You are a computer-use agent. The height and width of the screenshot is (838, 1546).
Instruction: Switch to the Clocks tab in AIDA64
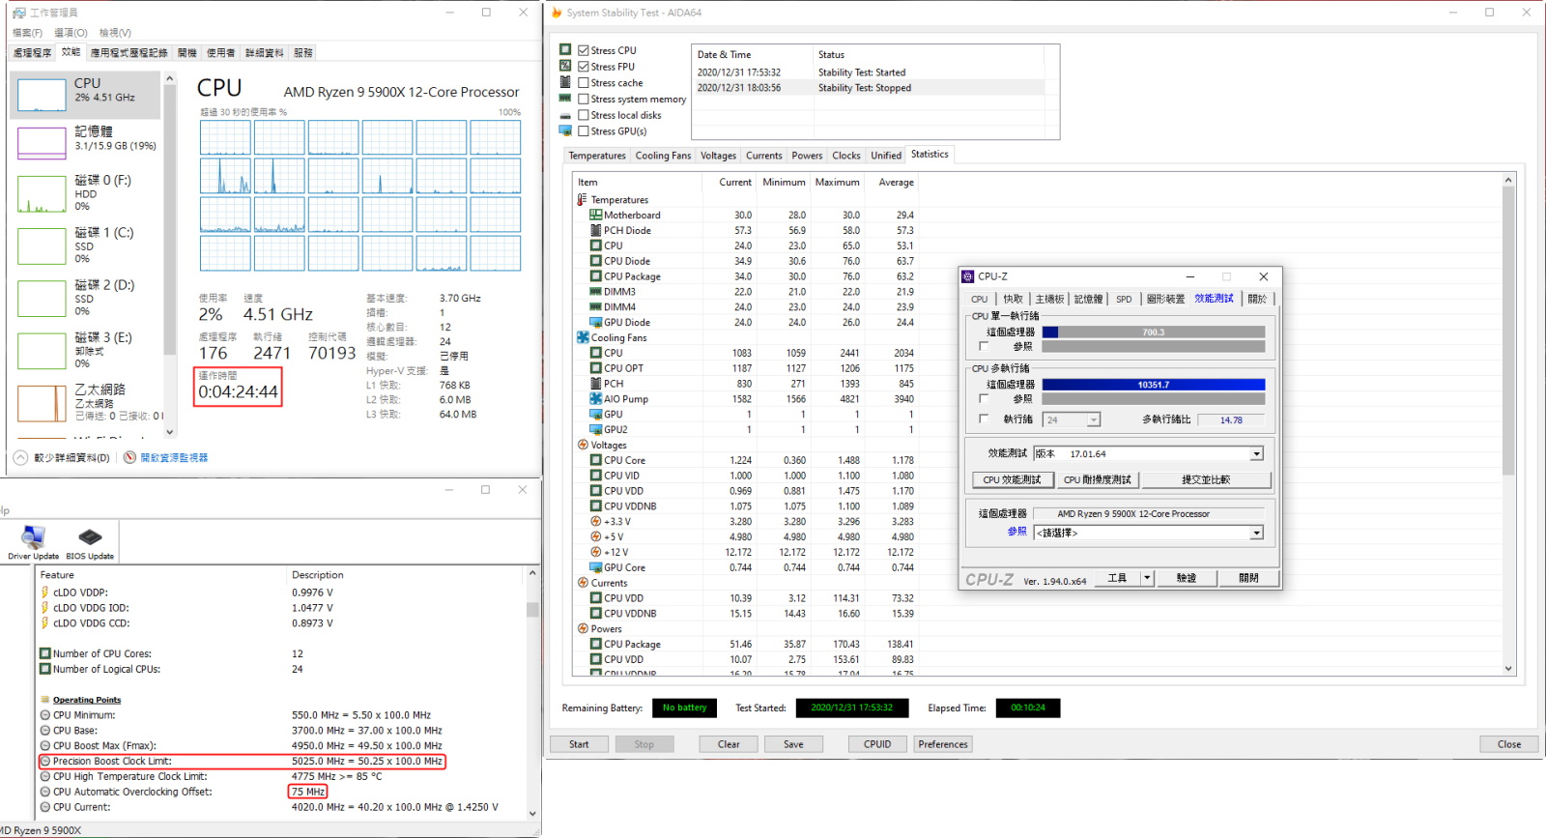pyautogui.click(x=845, y=156)
